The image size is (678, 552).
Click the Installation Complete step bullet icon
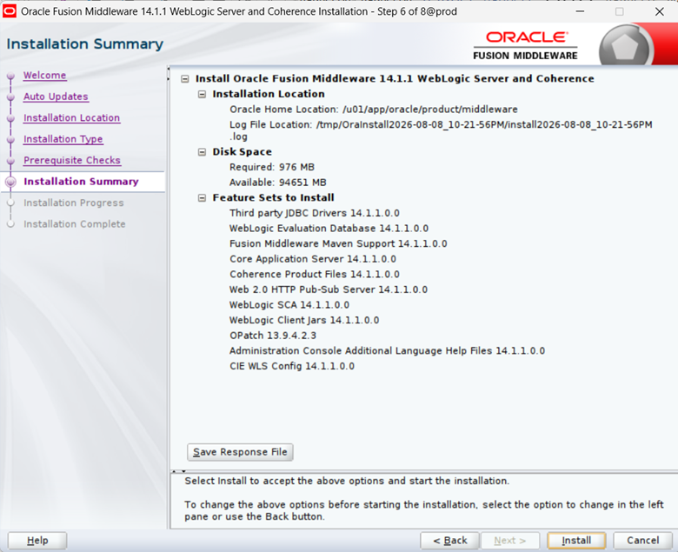pos(10,224)
